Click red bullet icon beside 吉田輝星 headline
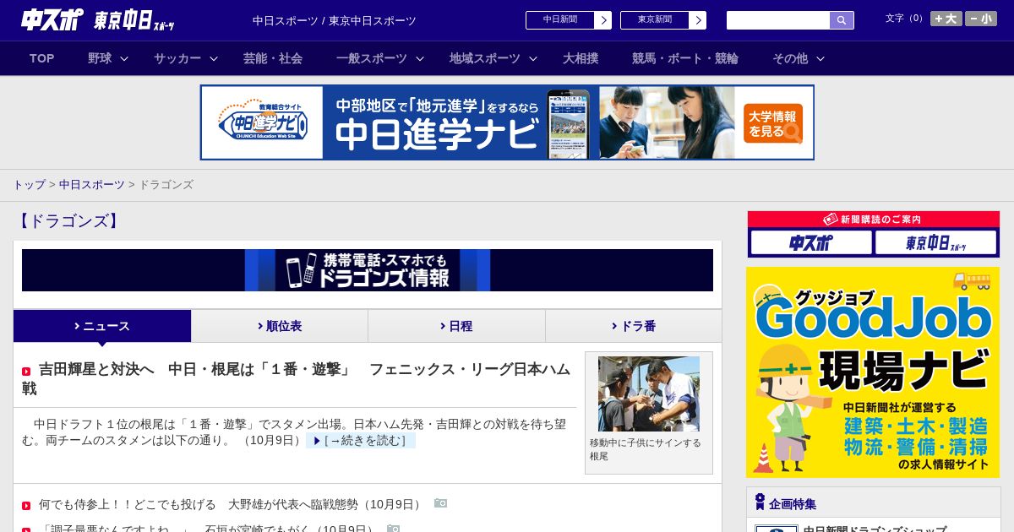 click(x=26, y=372)
